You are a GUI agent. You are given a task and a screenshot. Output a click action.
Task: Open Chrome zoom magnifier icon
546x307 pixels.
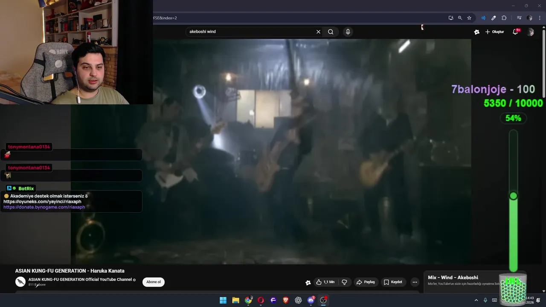click(x=460, y=18)
